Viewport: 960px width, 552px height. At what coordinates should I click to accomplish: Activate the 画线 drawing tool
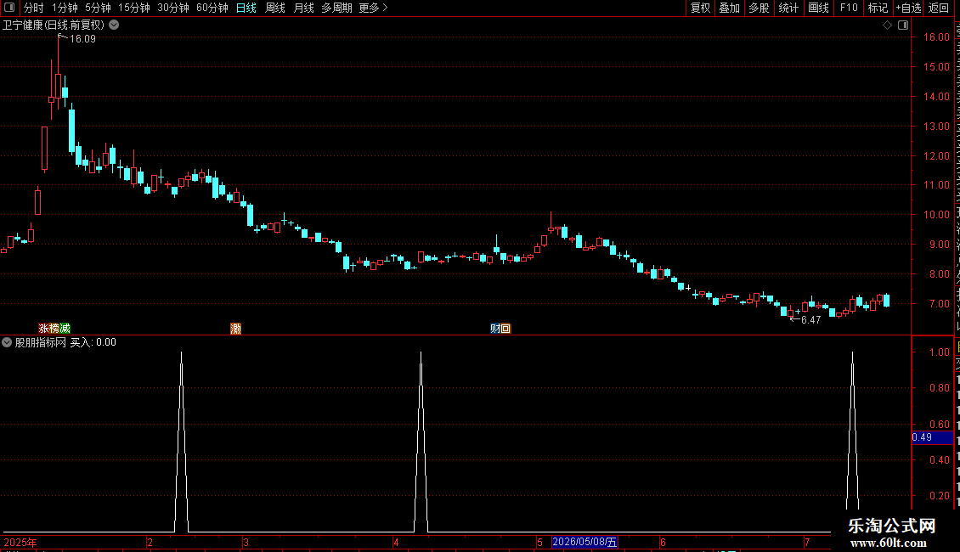(819, 8)
